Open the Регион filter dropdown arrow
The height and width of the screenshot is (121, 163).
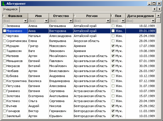coord(108,21)
